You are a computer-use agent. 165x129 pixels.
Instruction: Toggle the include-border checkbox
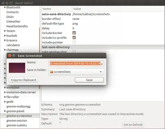(74, 33)
